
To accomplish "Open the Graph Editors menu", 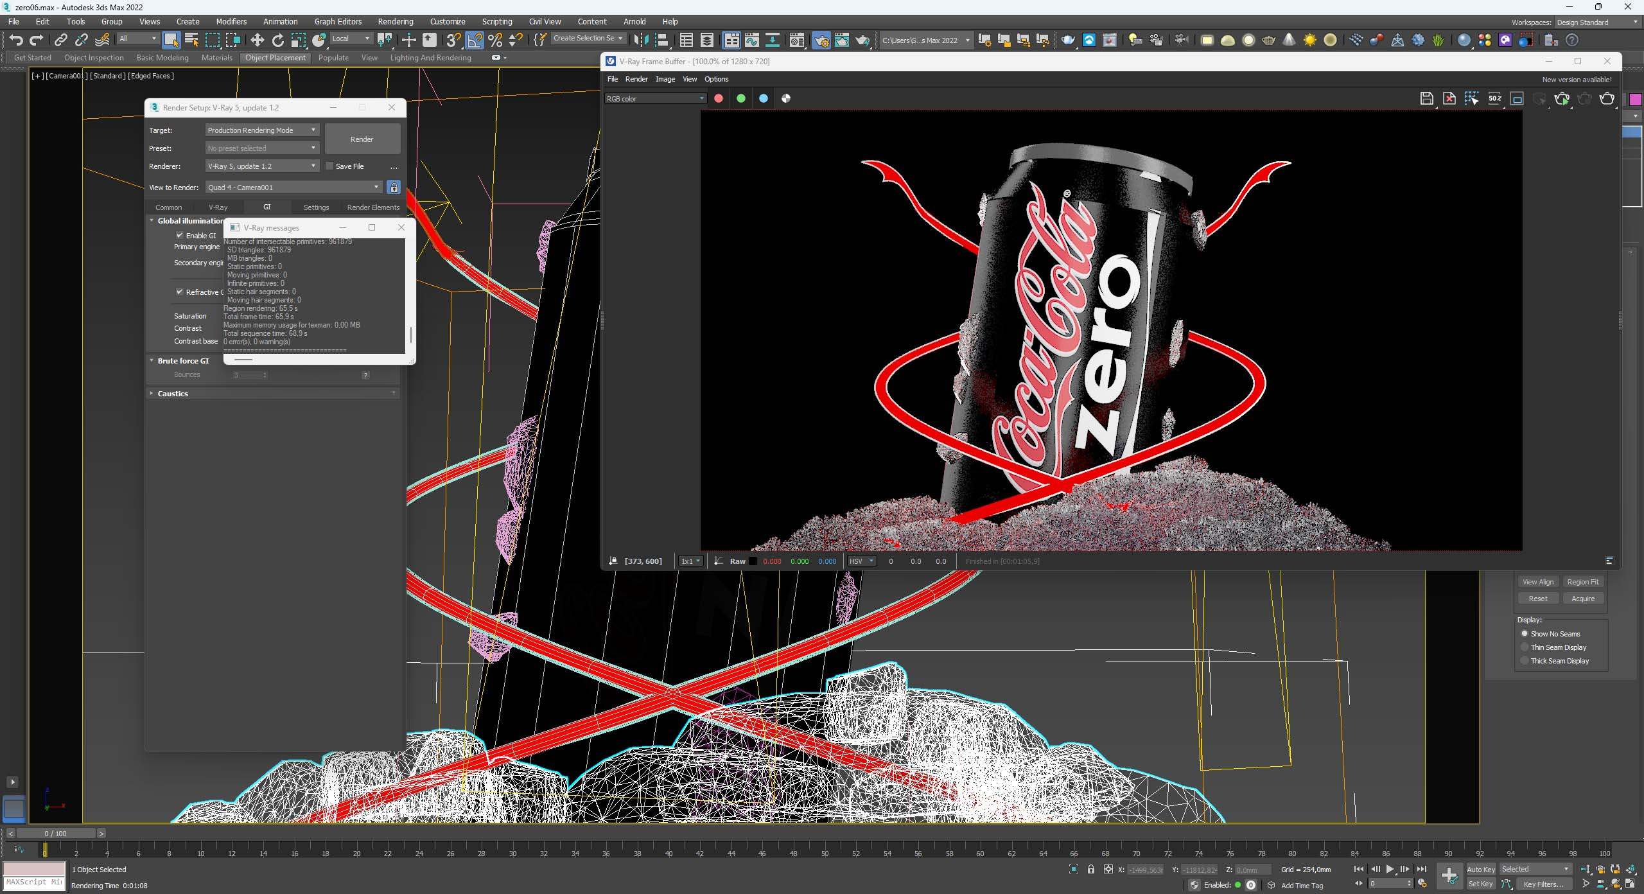I will [338, 21].
